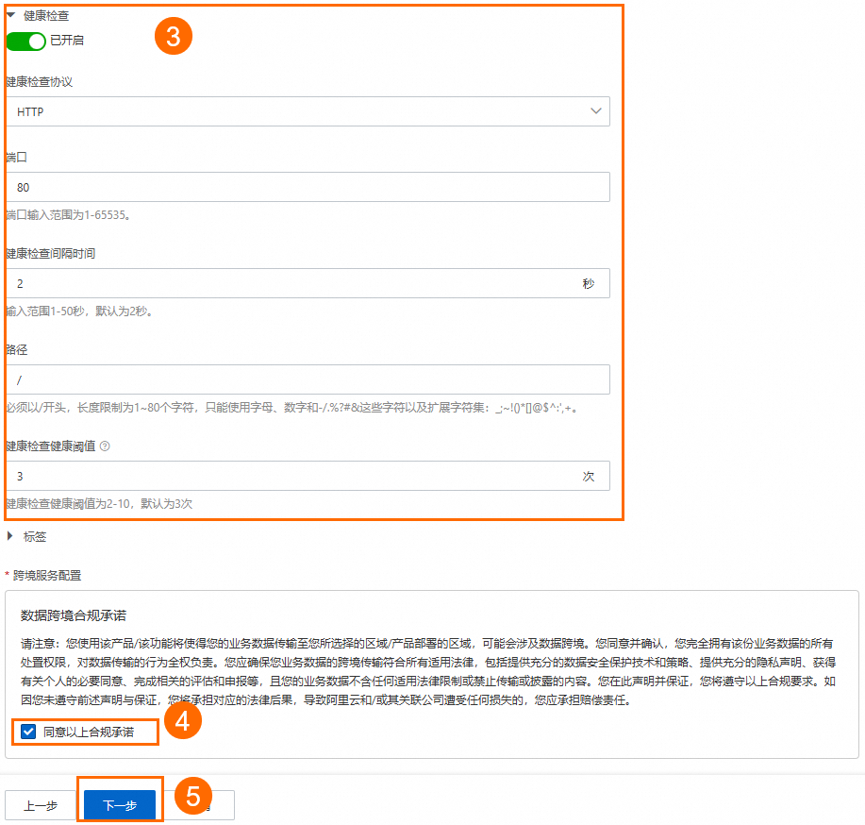
Task: Click the help icon next to 健康检查健康阈值
Action: tap(103, 446)
